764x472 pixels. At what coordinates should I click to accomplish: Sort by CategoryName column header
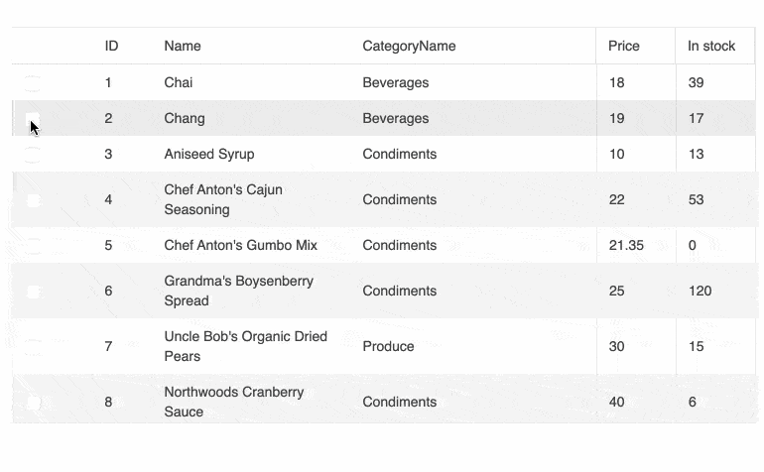409,46
